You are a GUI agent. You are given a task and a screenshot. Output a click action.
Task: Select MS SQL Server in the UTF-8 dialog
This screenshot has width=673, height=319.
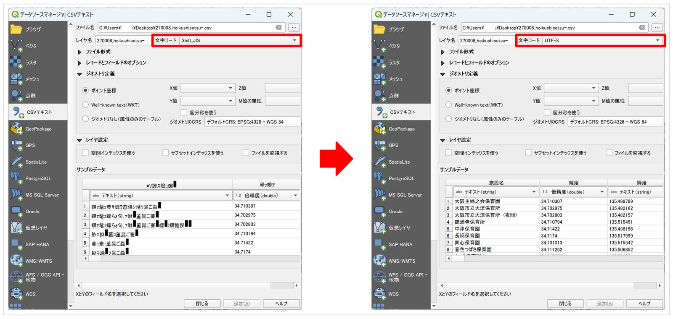pos(401,195)
